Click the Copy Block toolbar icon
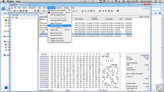 [x=35, y=11]
